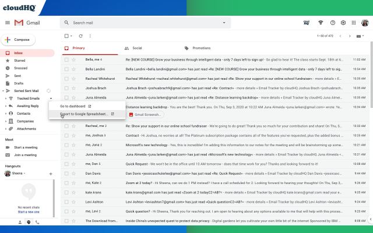Open the select-all checkbox dropdown arrow
The image size is (373, 233).
(72, 36)
